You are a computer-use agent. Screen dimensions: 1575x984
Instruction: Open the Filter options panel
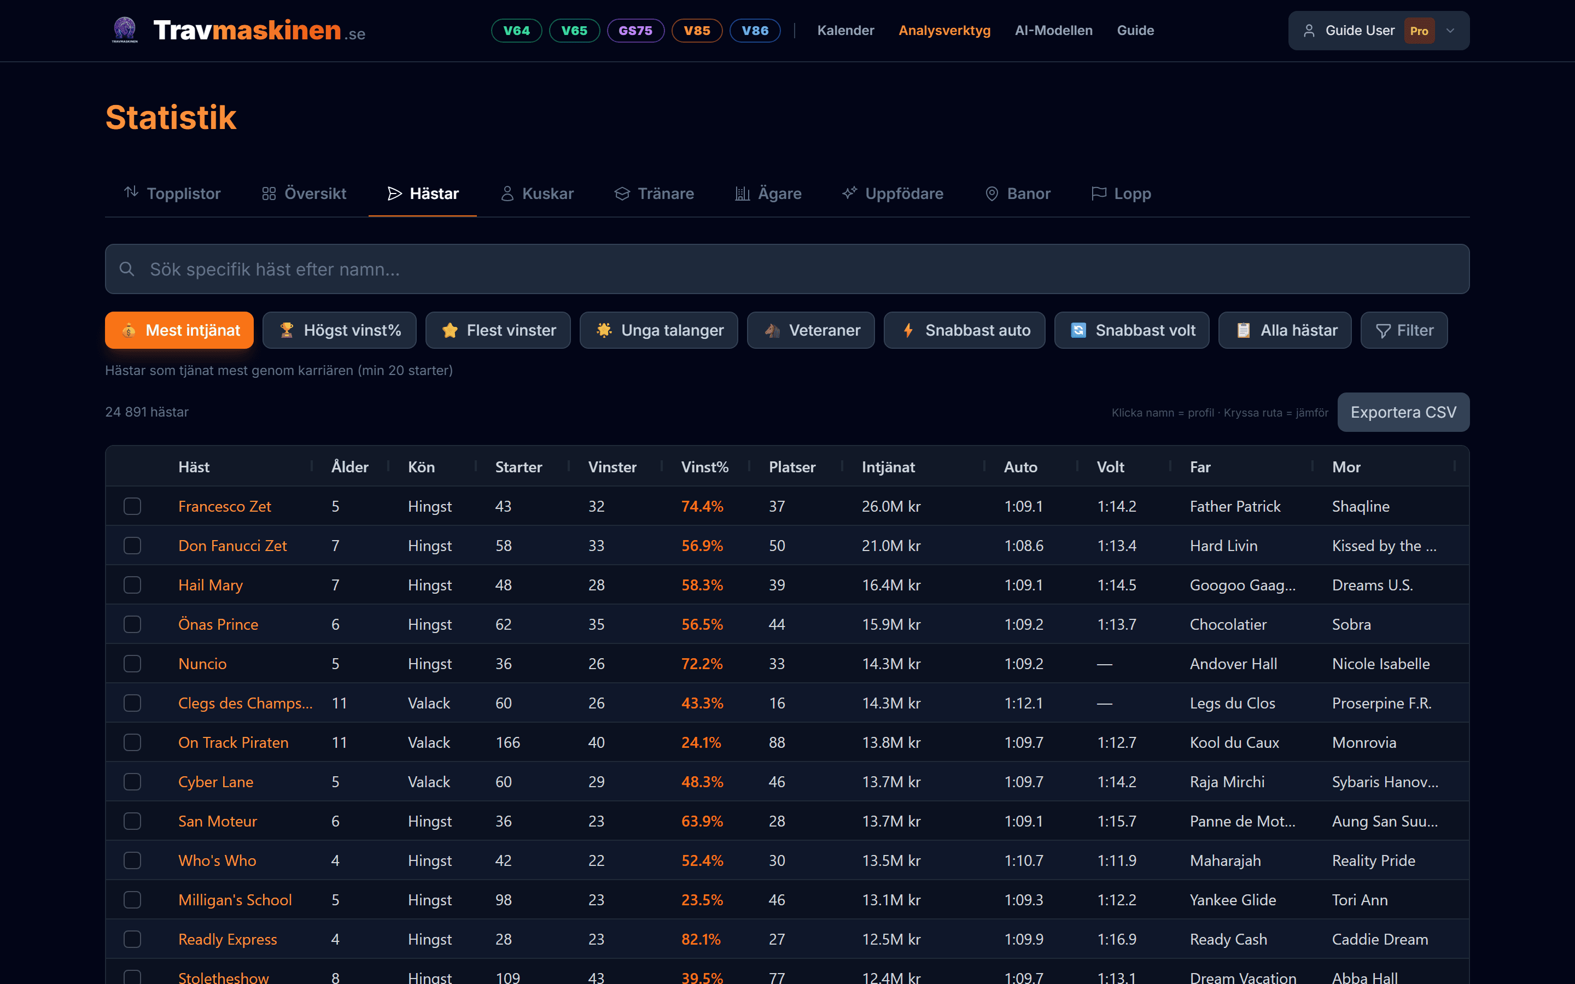[1404, 331]
